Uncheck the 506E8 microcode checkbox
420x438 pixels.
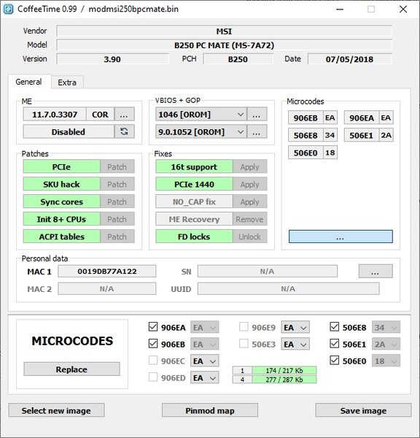point(335,326)
